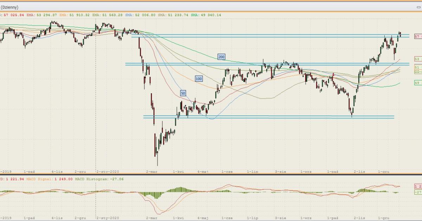Select the middle horizontal level line pair
The height and width of the screenshot is (221, 422).
click(x=267, y=64)
